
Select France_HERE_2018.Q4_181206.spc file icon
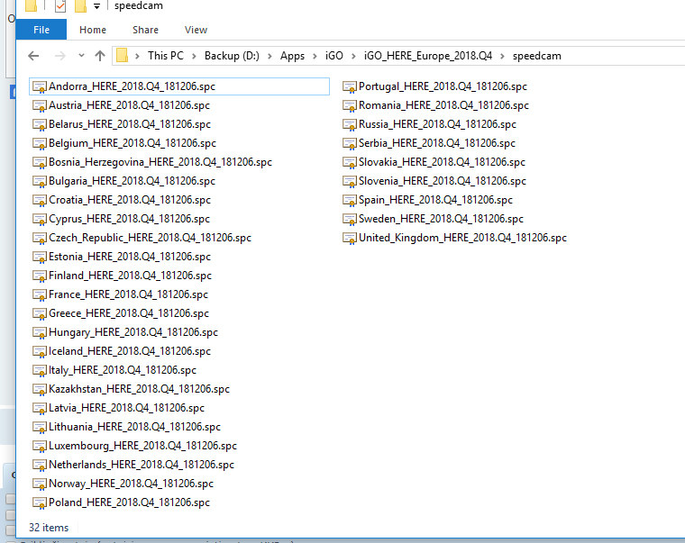40,295
